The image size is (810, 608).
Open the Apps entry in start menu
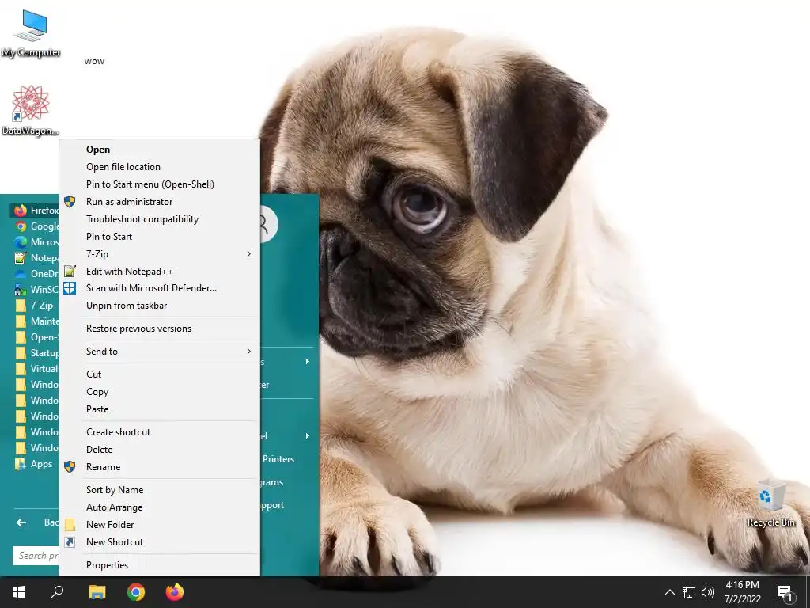(x=34, y=464)
